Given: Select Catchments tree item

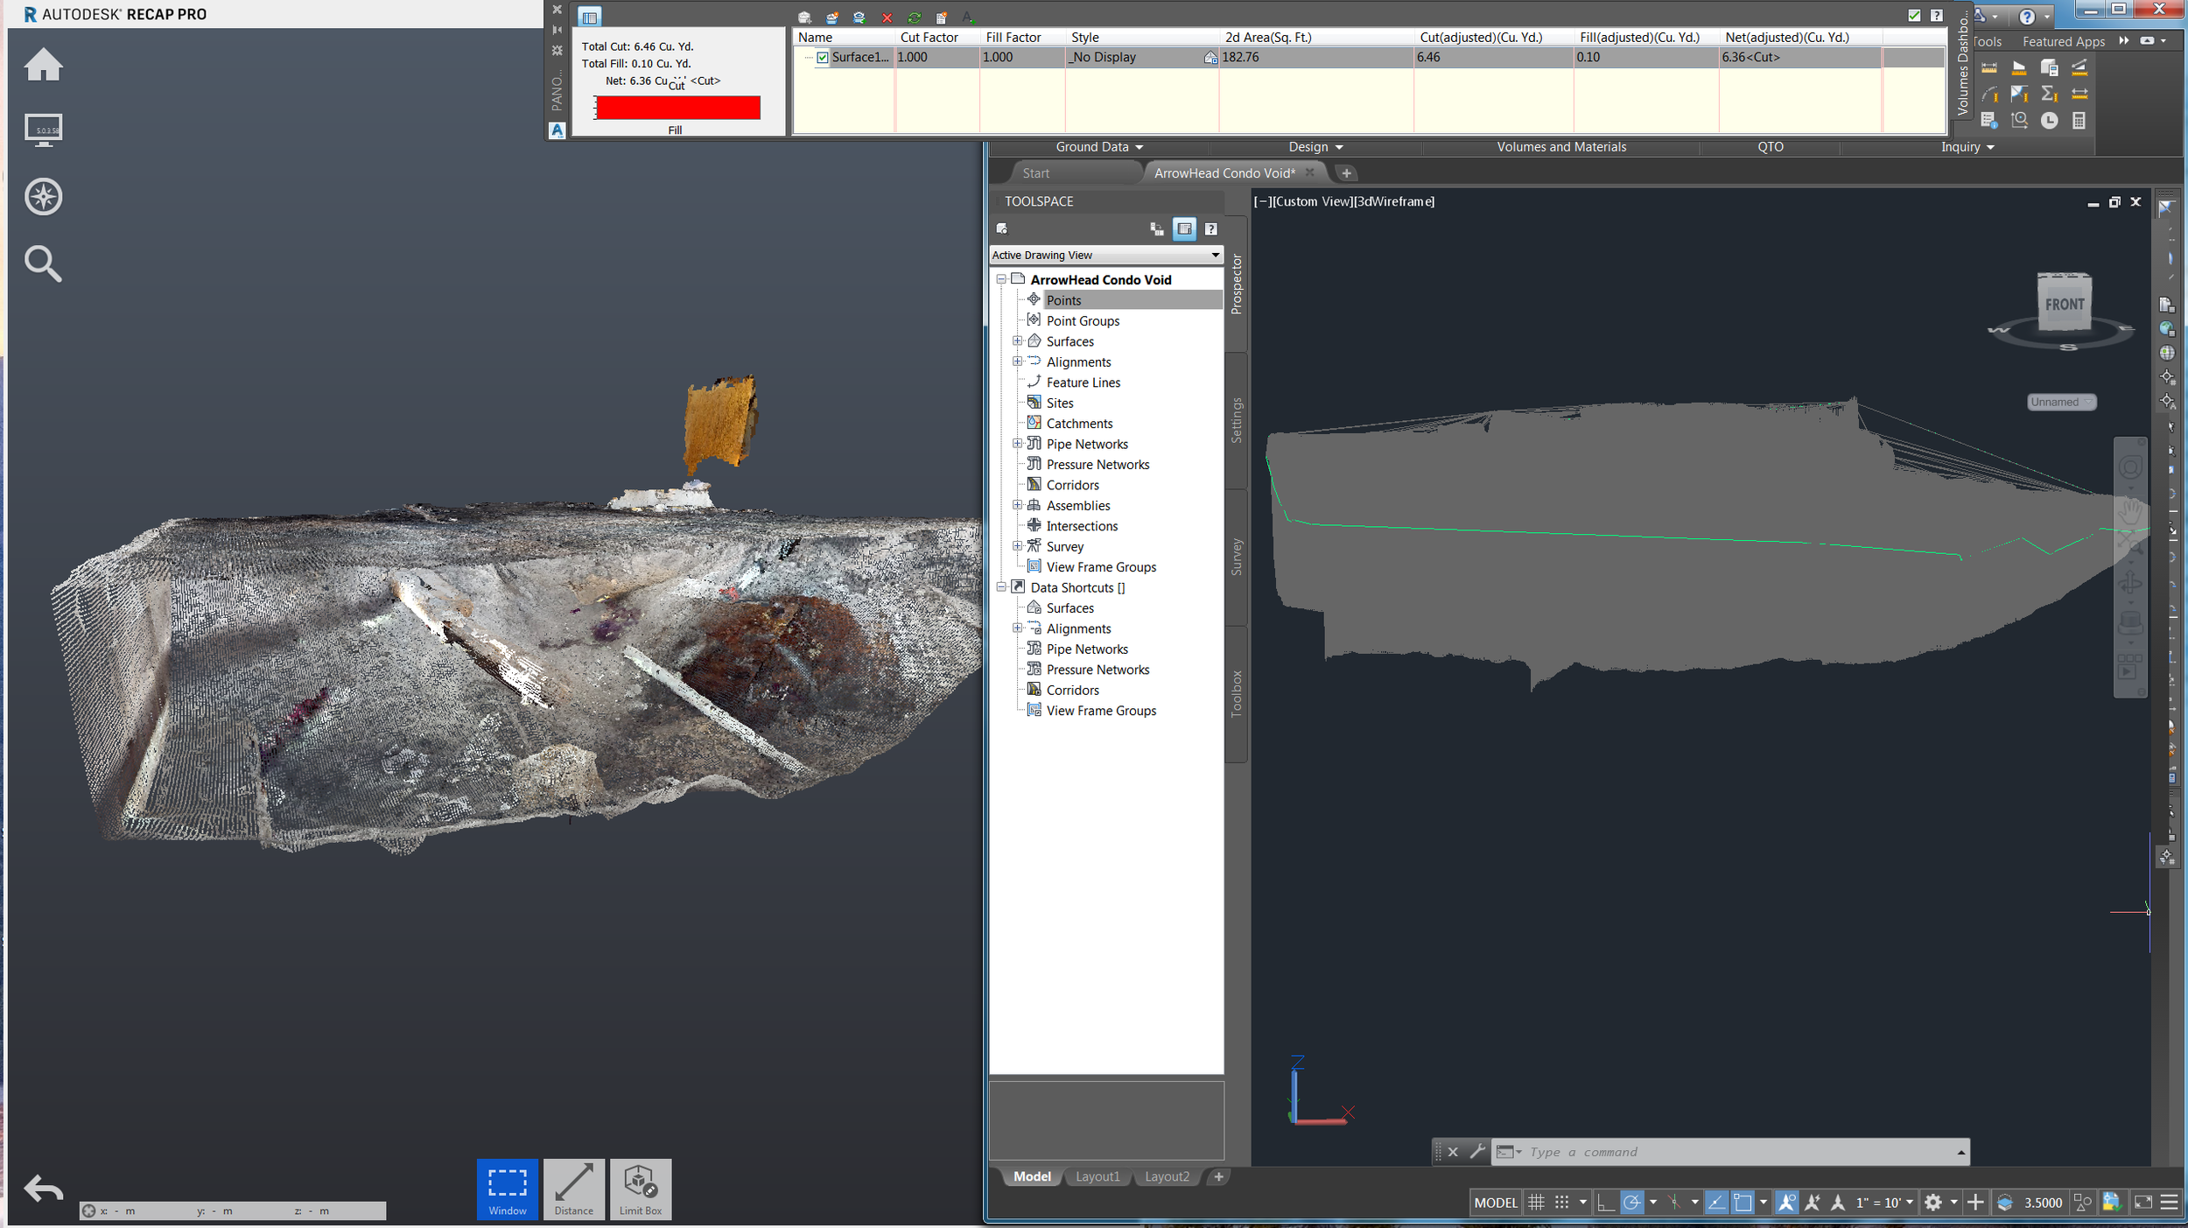Looking at the screenshot, I should (1079, 424).
